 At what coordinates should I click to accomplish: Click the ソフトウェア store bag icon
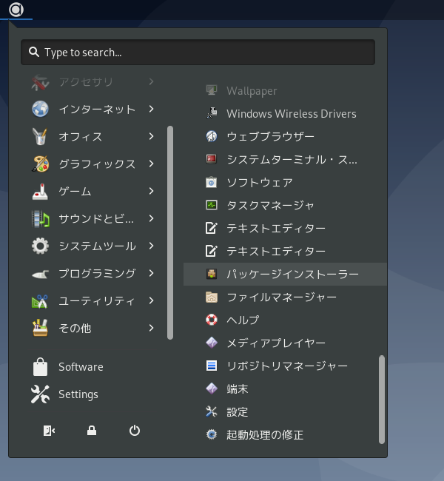coord(212,182)
